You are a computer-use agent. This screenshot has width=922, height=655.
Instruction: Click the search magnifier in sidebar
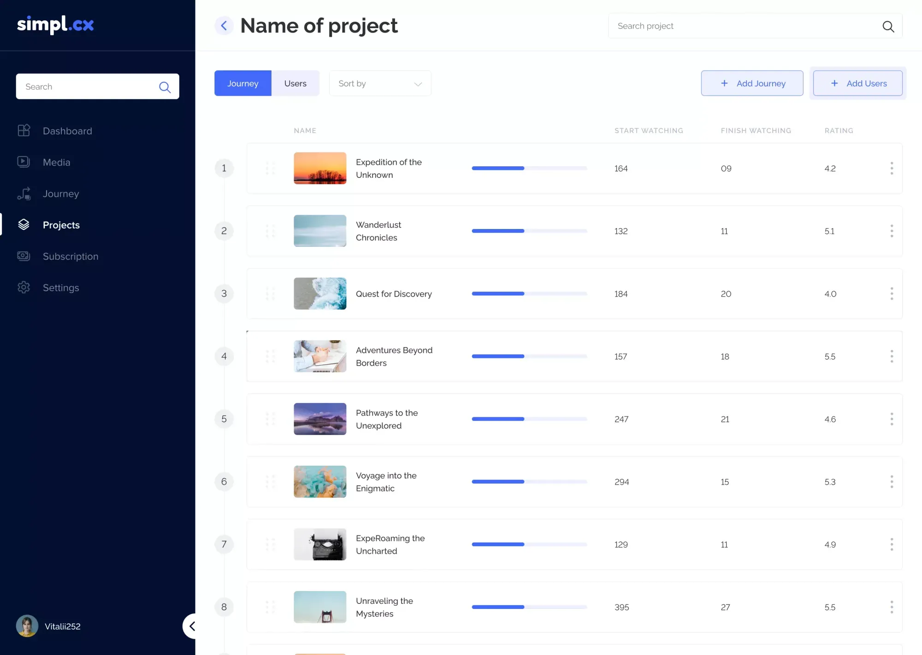165,87
